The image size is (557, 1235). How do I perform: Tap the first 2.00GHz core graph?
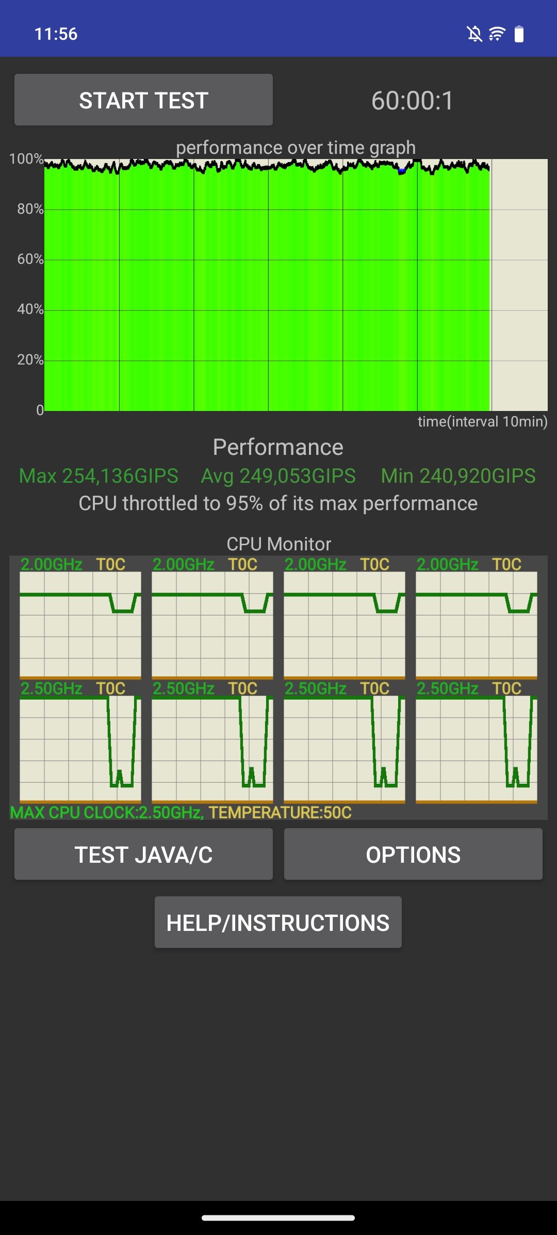80,625
